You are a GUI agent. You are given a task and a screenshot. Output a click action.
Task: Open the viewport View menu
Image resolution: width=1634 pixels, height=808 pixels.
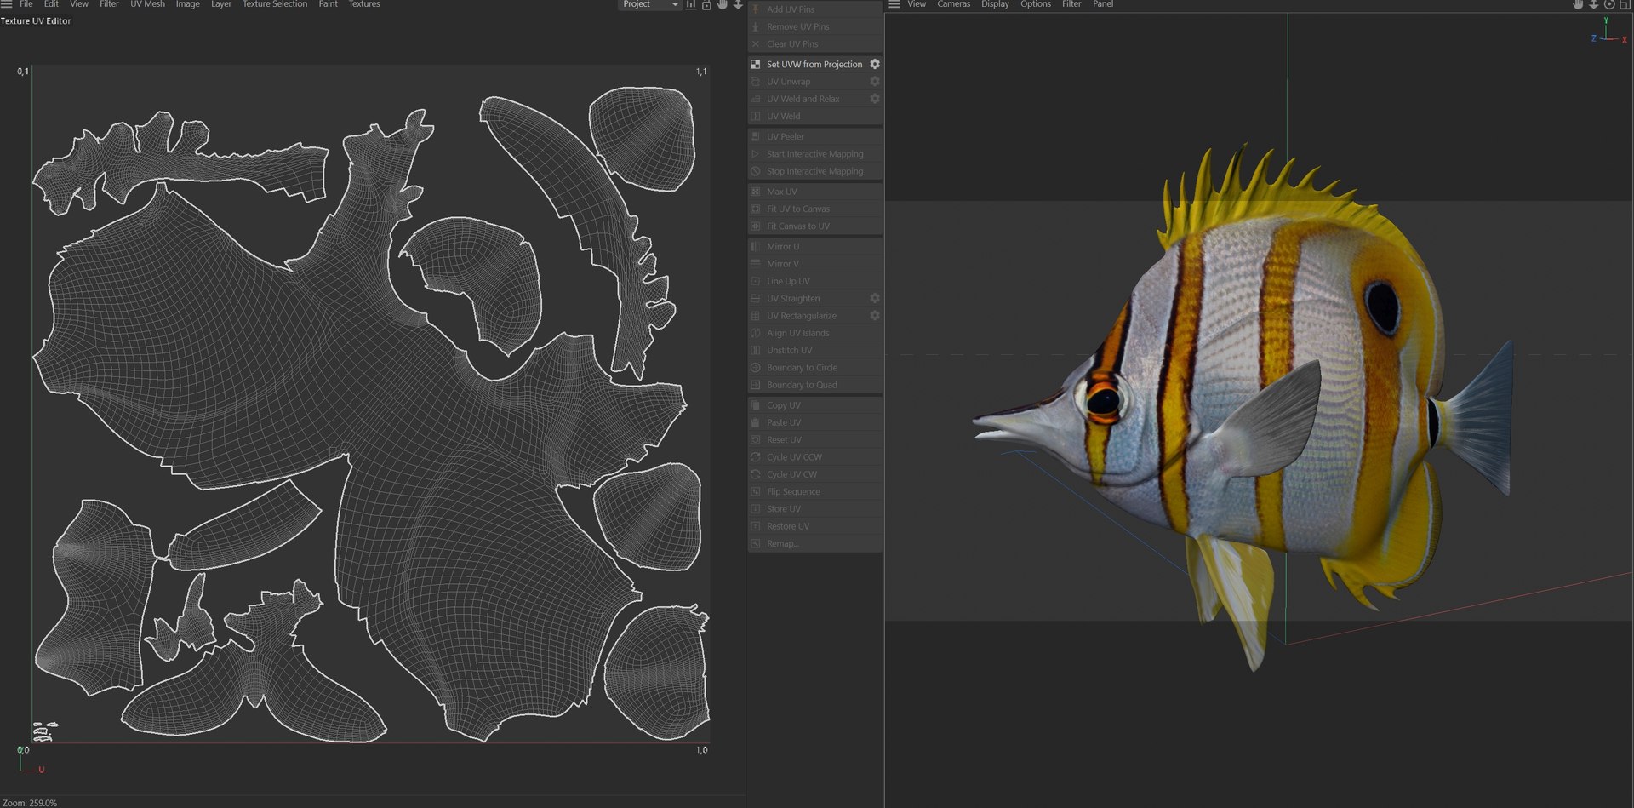click(x=917, y=4)
